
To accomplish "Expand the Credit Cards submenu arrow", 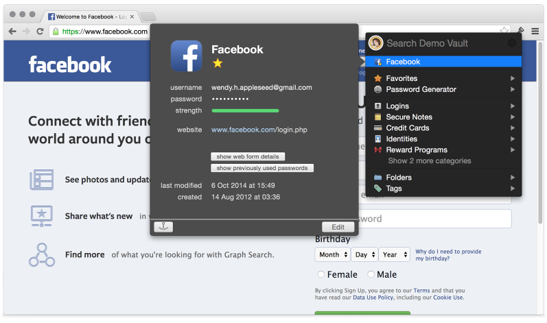I will click(x=513, y=128).
